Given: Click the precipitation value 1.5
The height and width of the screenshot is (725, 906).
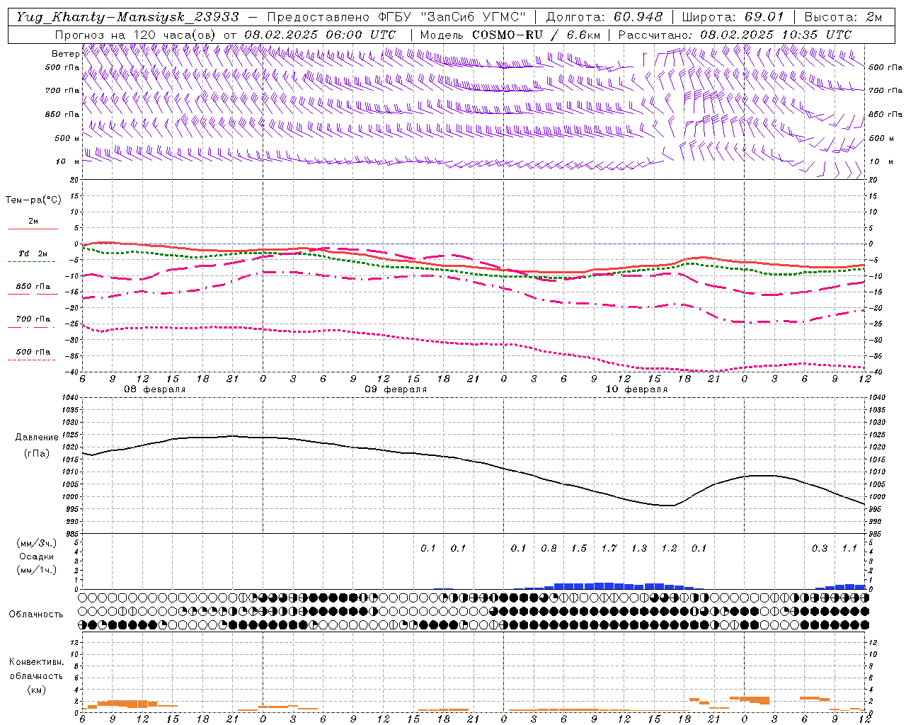Looking at the screenshot, I should pos(579,548).
